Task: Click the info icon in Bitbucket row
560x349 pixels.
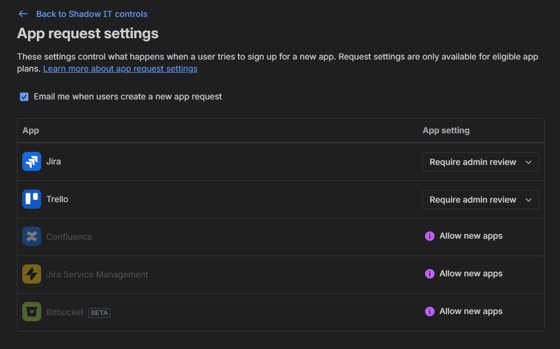Action: point(429,312)
